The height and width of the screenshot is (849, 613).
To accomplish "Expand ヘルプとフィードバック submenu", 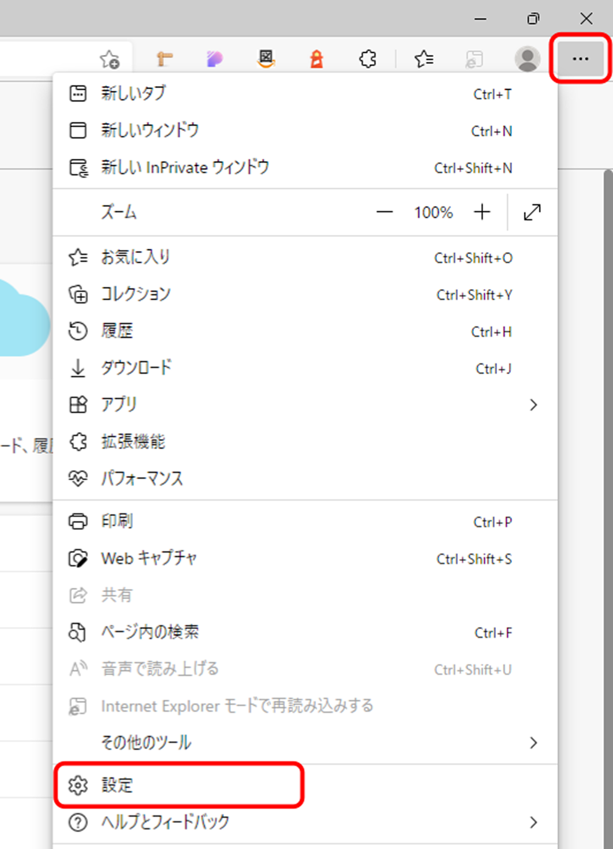I will point(305,822).
